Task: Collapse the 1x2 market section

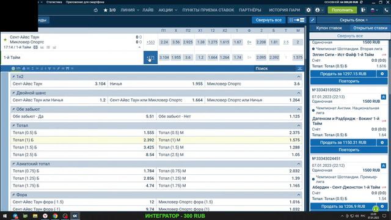Action: pyautogui.click(x=299, y=76)
